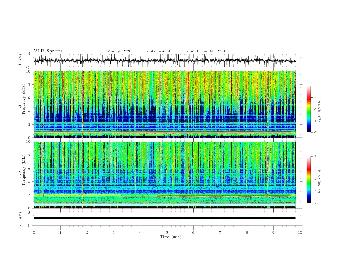Click the ch.1 voltage waveform trace
The height and width of the screenshot is (261, 338).
[x=164, y=61]
